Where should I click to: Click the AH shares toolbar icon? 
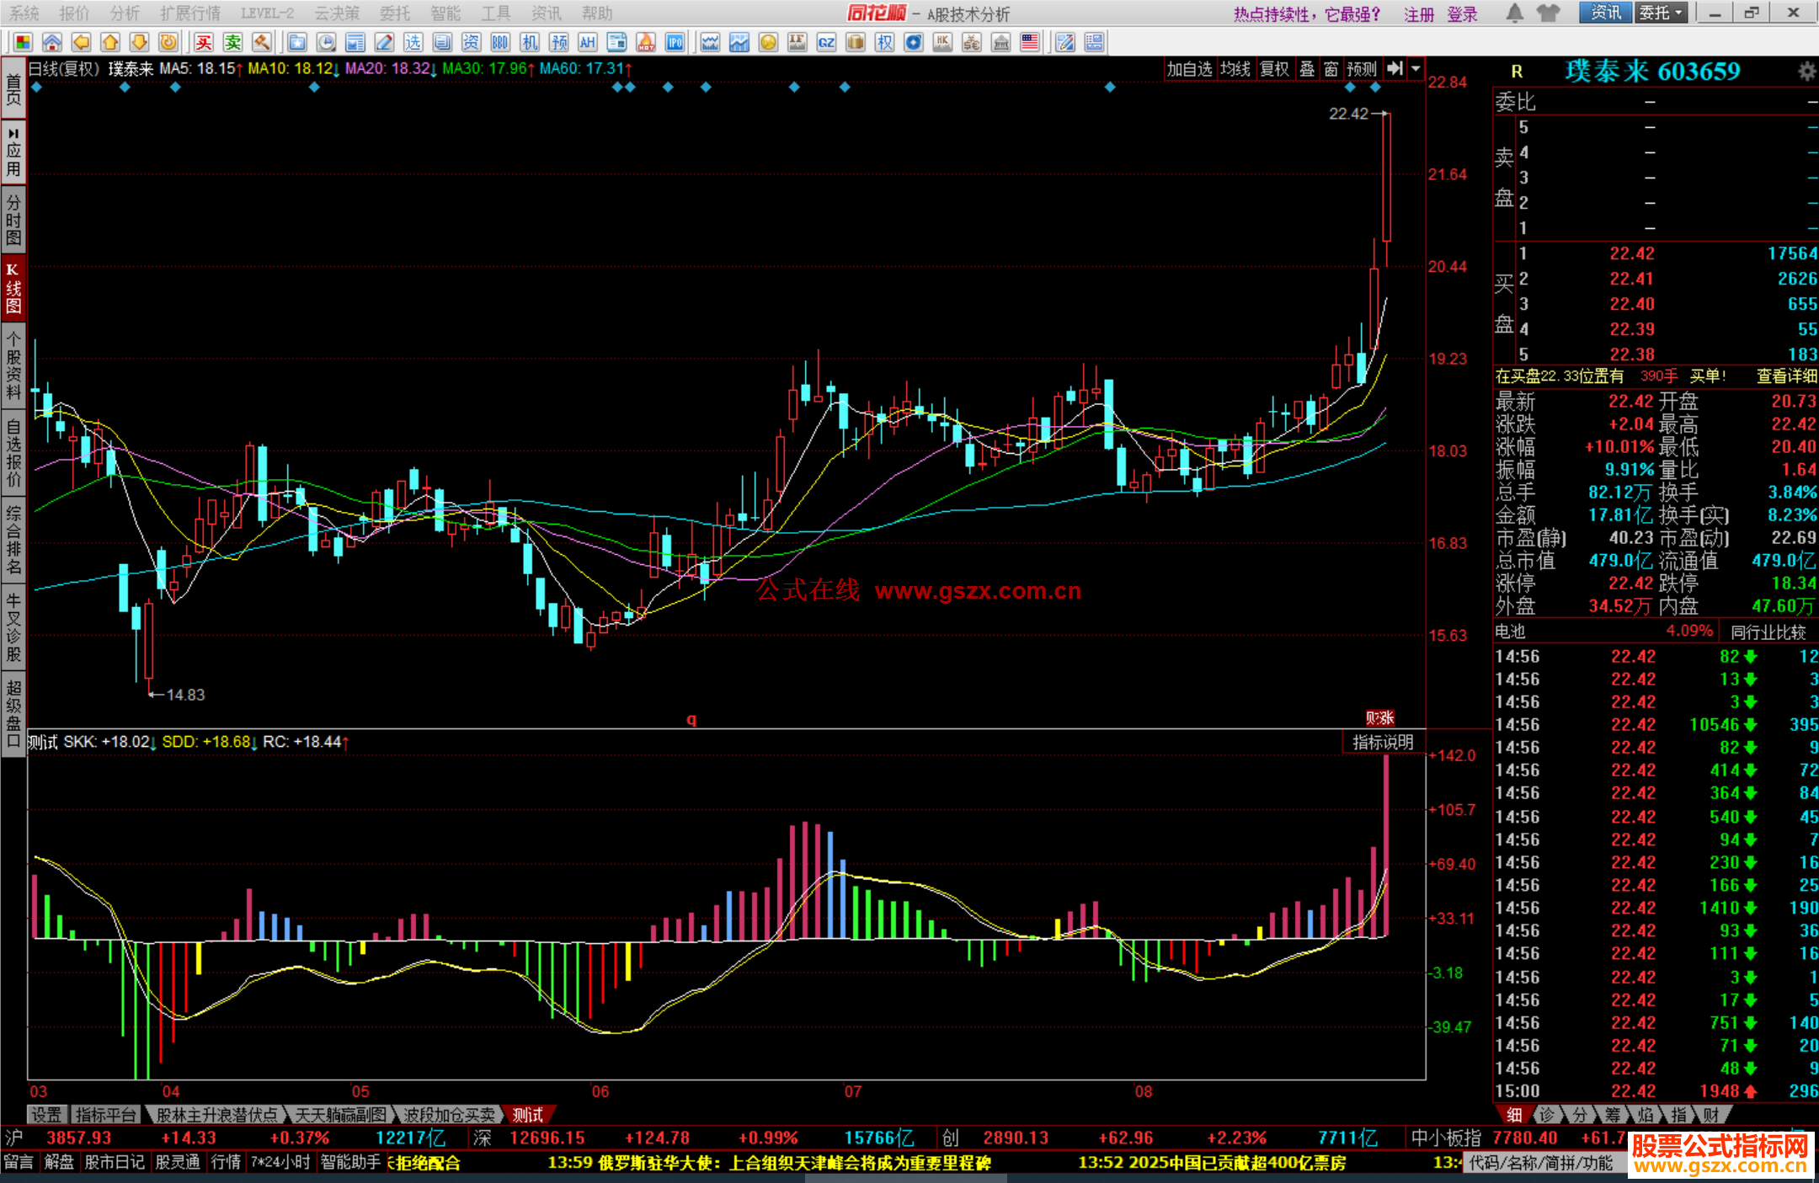(x=587, y=43)
